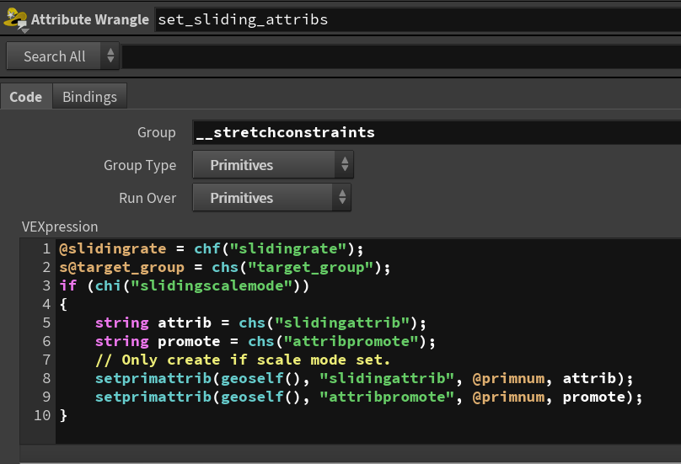This screenshot has width=681, height=464.
Task: Click the VEXpression label
Action: pos(60,227)
